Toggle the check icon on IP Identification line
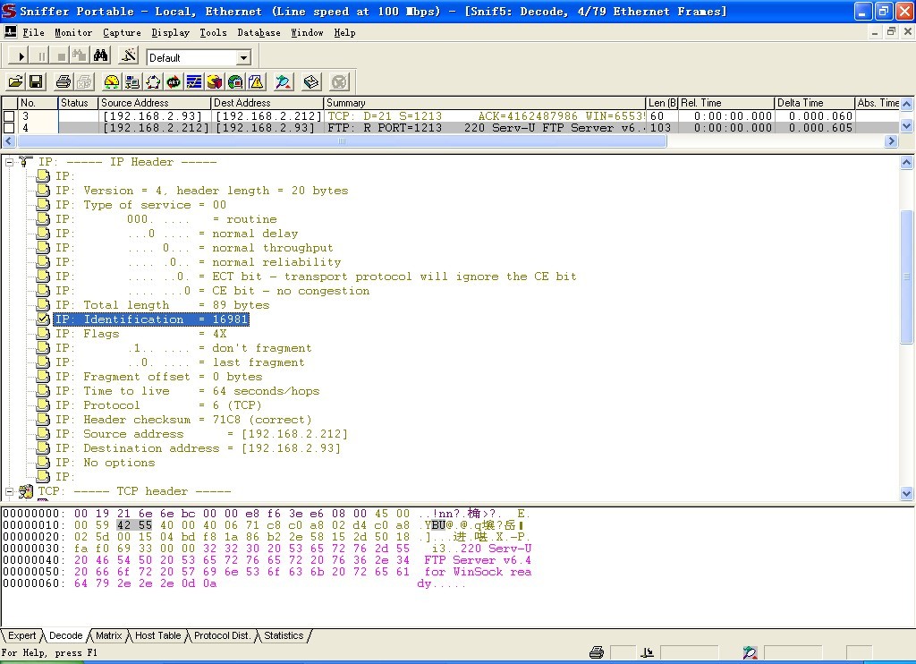This screenshot has height=664, width=916. point(43,319)
